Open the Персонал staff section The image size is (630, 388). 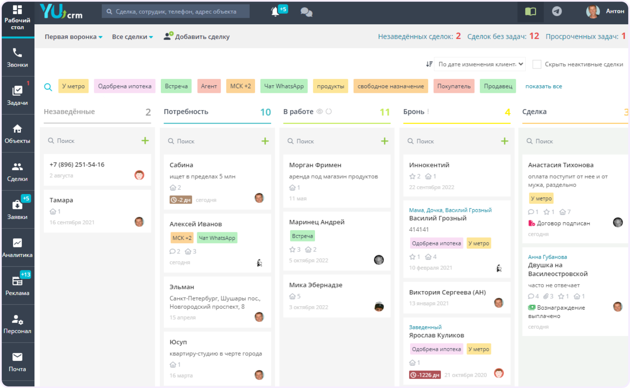(17, 324)
